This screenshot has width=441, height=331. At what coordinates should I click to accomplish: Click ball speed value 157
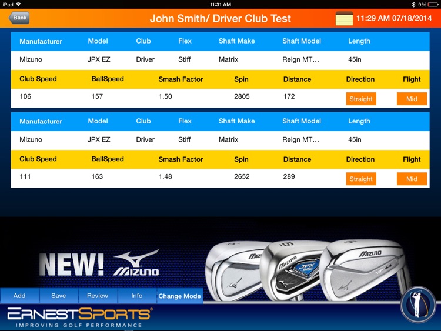point(97,96)
